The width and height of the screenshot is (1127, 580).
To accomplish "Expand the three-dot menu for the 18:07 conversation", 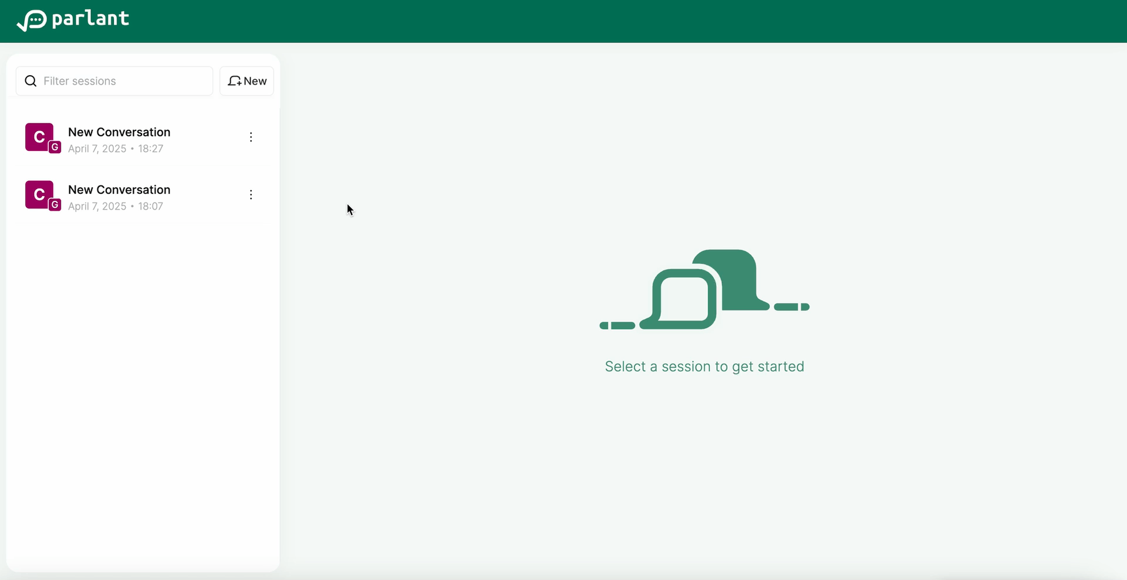I will (x=251, y=195).
